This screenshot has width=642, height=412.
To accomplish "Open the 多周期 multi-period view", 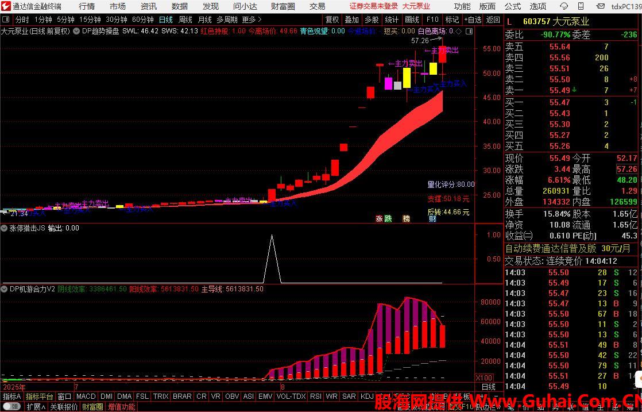I will [x=227, y=19].
